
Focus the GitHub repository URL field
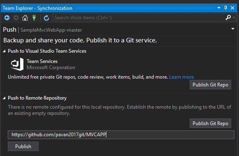121,135
